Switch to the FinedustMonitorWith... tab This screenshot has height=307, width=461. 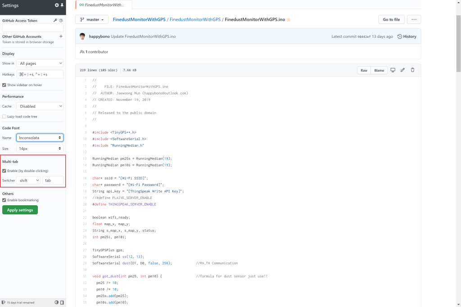104,5
